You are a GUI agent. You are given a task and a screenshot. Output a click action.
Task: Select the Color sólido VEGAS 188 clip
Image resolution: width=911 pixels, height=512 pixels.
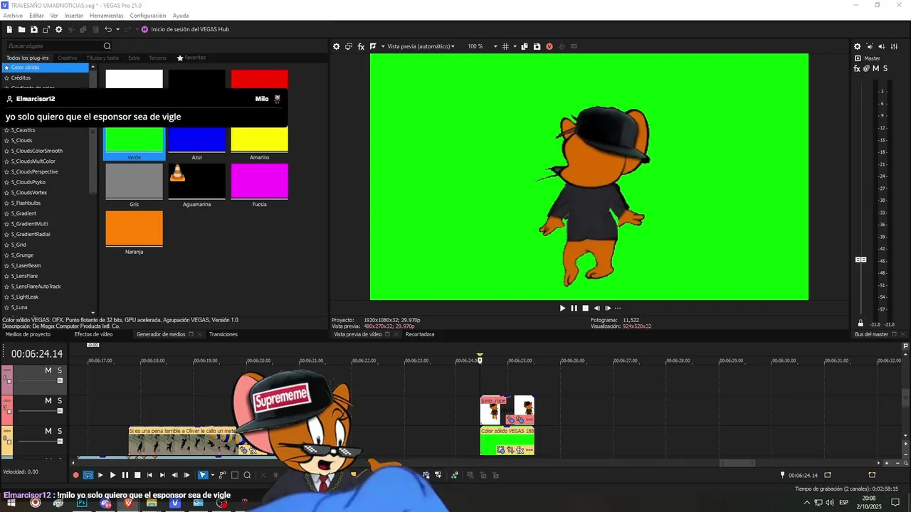click(507, 440)
